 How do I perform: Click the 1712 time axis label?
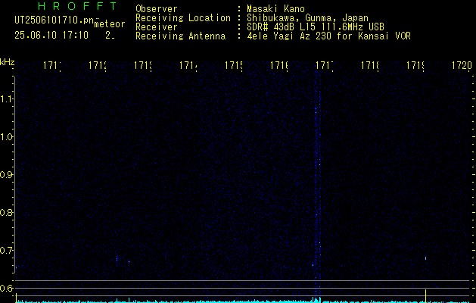(98, 65)
